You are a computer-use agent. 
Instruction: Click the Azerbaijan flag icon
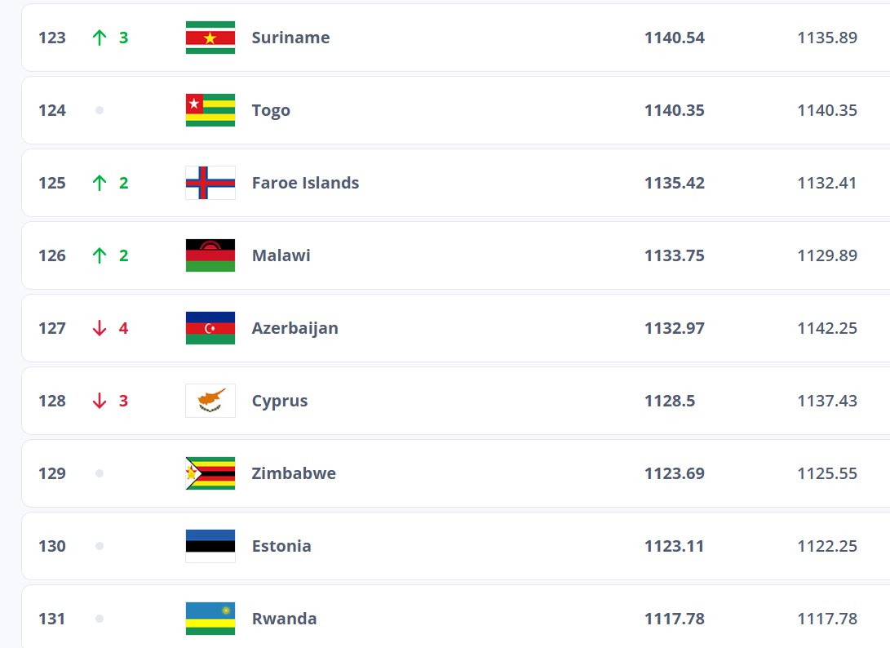(209, 328)
